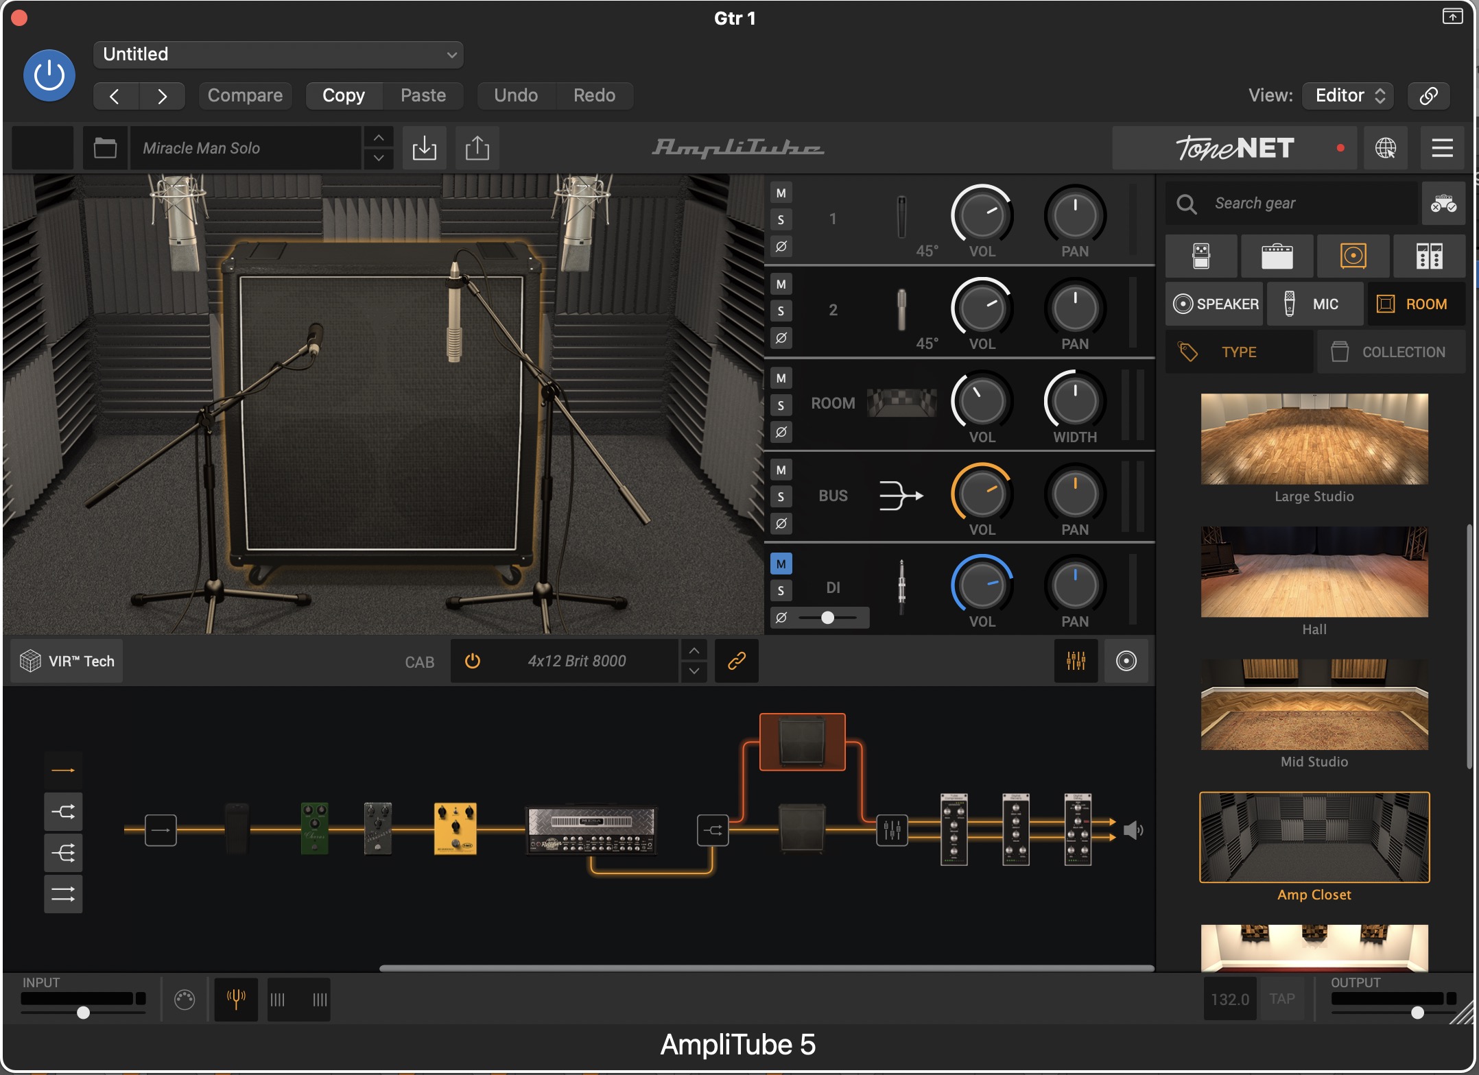Select the stomp pedal gear category
The height and width of the screenshot is (1075, 1479).
pos(1201,256)
